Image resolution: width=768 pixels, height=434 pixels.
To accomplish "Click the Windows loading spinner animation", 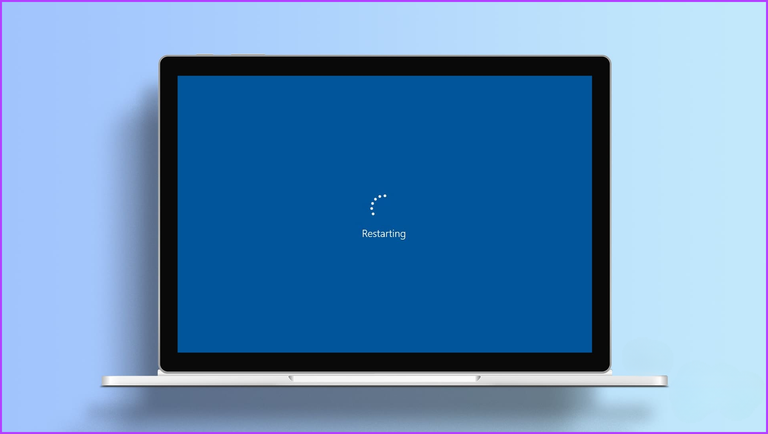I will pyautogui.click(x=378, y=205).
